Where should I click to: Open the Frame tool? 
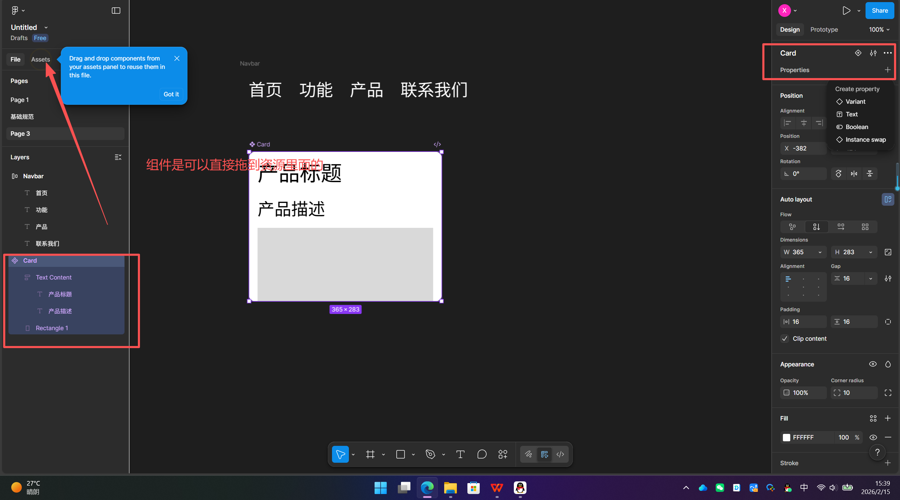pos(369,454)
